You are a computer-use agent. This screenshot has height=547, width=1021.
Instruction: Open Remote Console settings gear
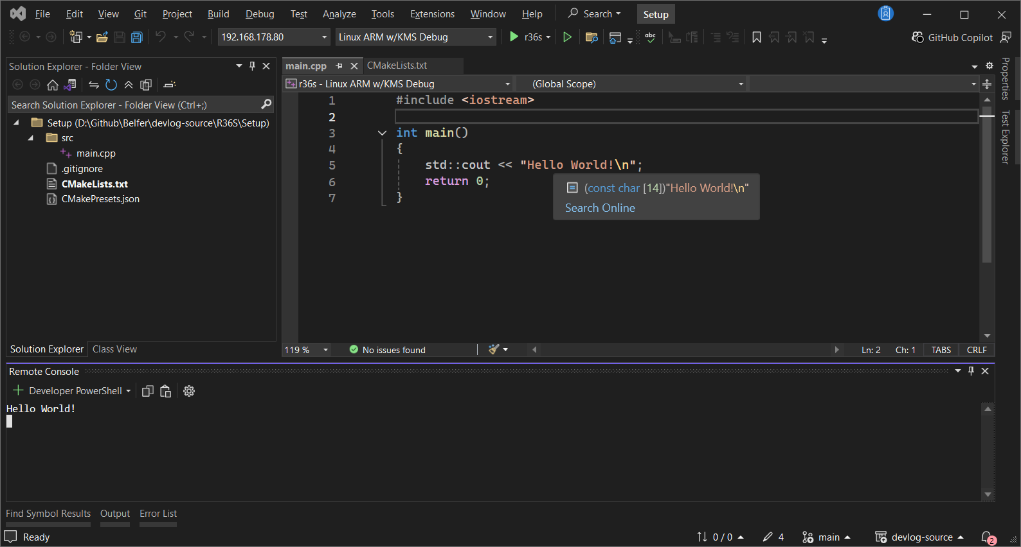pos(189,391)
